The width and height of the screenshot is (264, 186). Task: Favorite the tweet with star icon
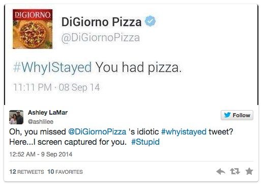point(249,171)
